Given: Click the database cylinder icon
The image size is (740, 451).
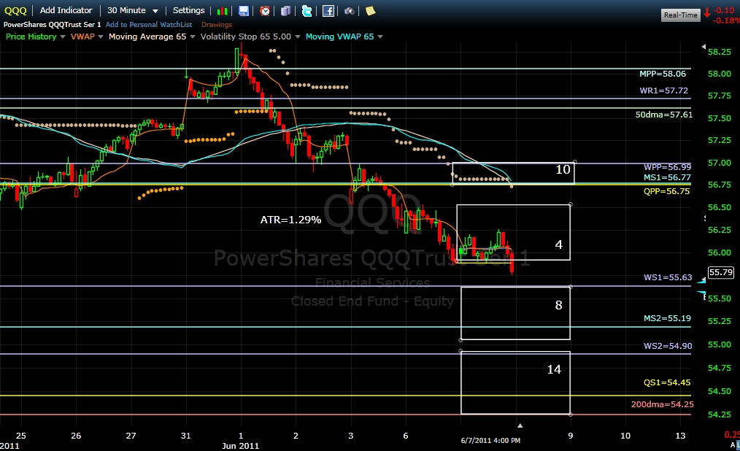Looking at the screenshot, I should (x=285, y=11).
